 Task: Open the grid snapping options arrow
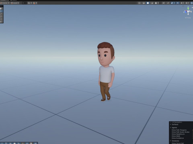31,3
